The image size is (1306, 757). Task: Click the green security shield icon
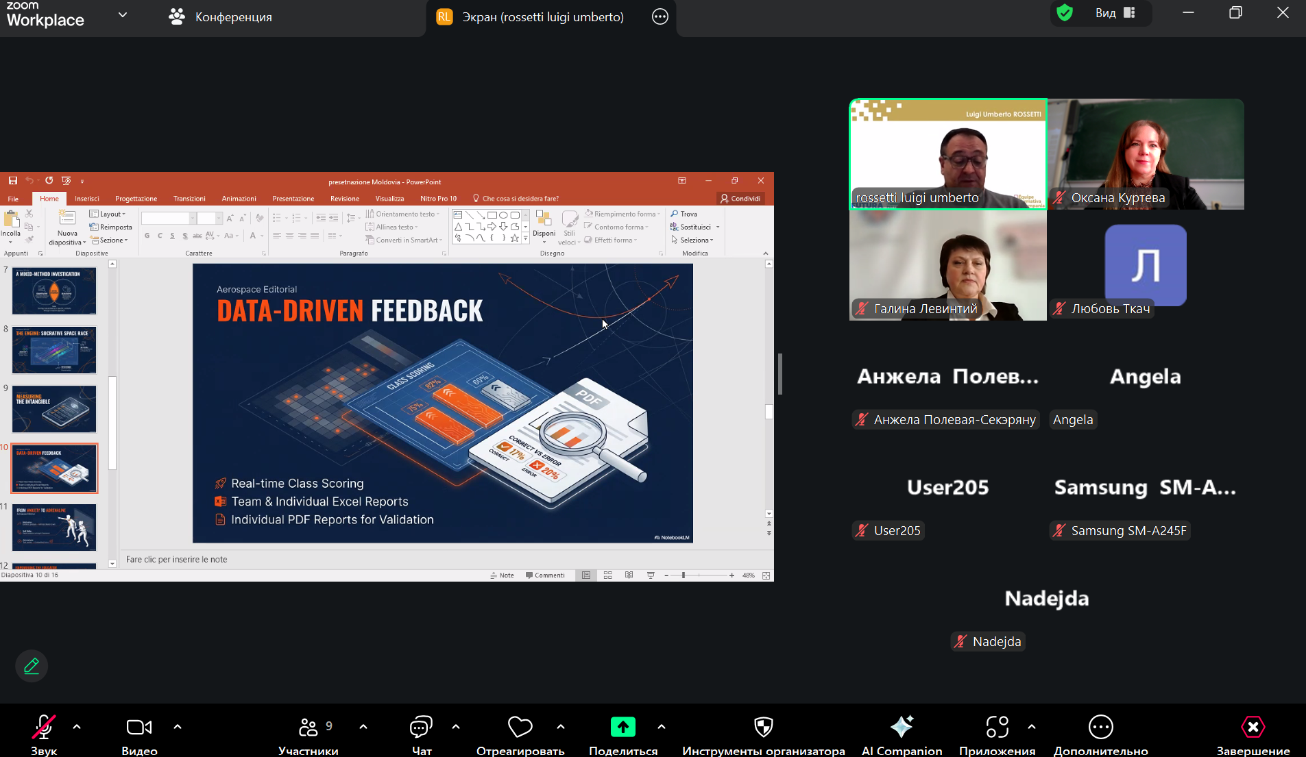[x=1065, y=13]
